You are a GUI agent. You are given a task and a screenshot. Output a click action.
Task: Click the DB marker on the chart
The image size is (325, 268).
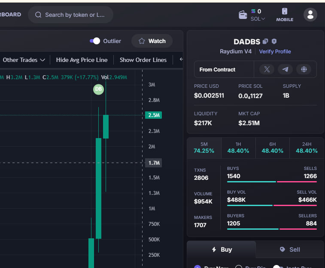[x=98, y=89]
